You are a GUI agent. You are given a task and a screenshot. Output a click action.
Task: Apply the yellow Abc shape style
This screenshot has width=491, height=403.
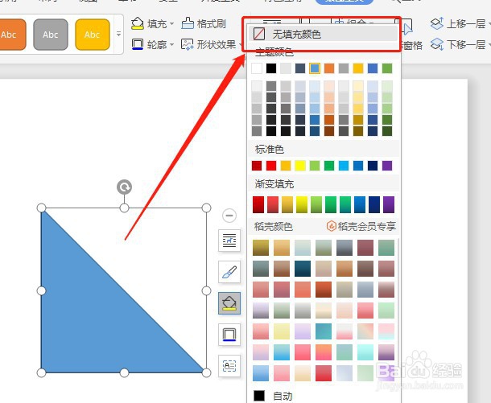tap(93, 35)
